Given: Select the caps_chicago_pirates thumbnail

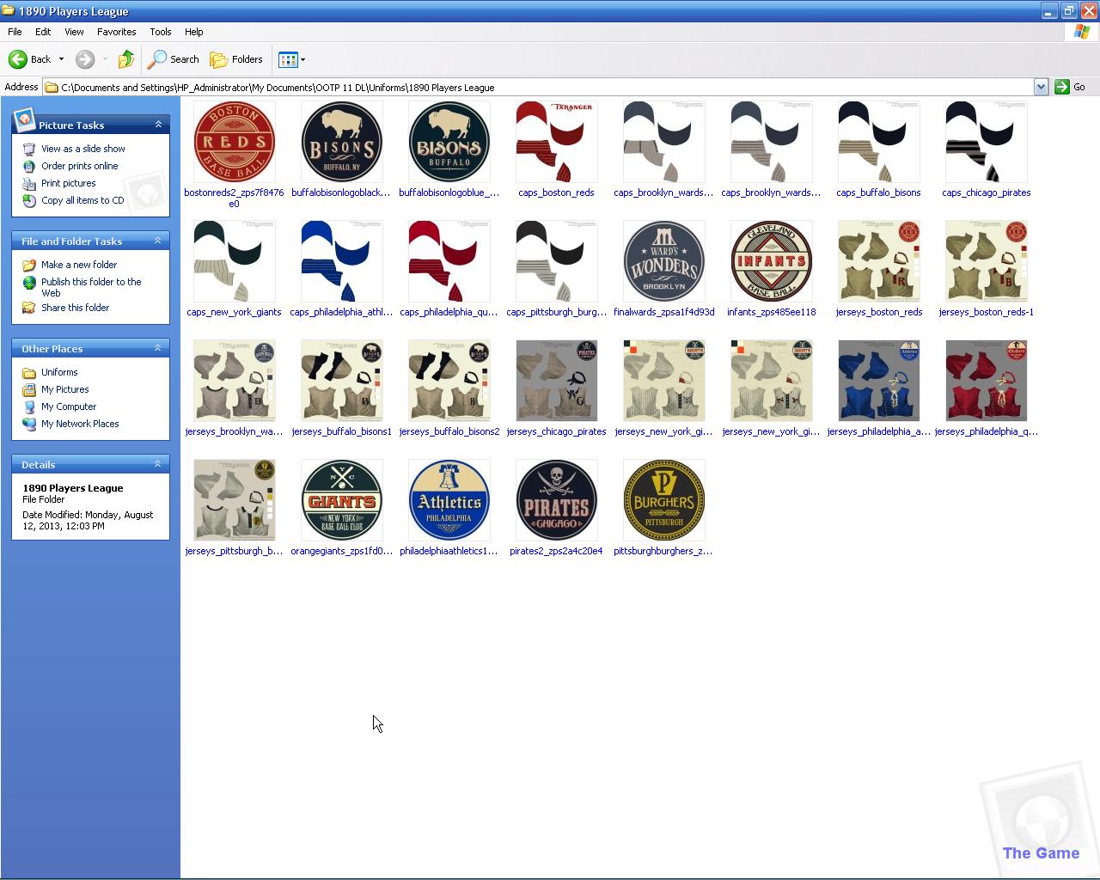Looking at the screenshot, I should tap(987, 142).
